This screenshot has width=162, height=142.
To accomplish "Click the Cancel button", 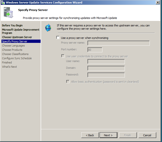I will pos(147,135).
